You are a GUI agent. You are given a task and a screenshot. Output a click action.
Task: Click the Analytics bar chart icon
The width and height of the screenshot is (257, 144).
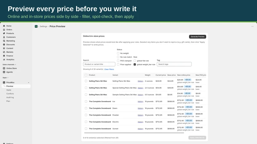[x=4, y=60]
